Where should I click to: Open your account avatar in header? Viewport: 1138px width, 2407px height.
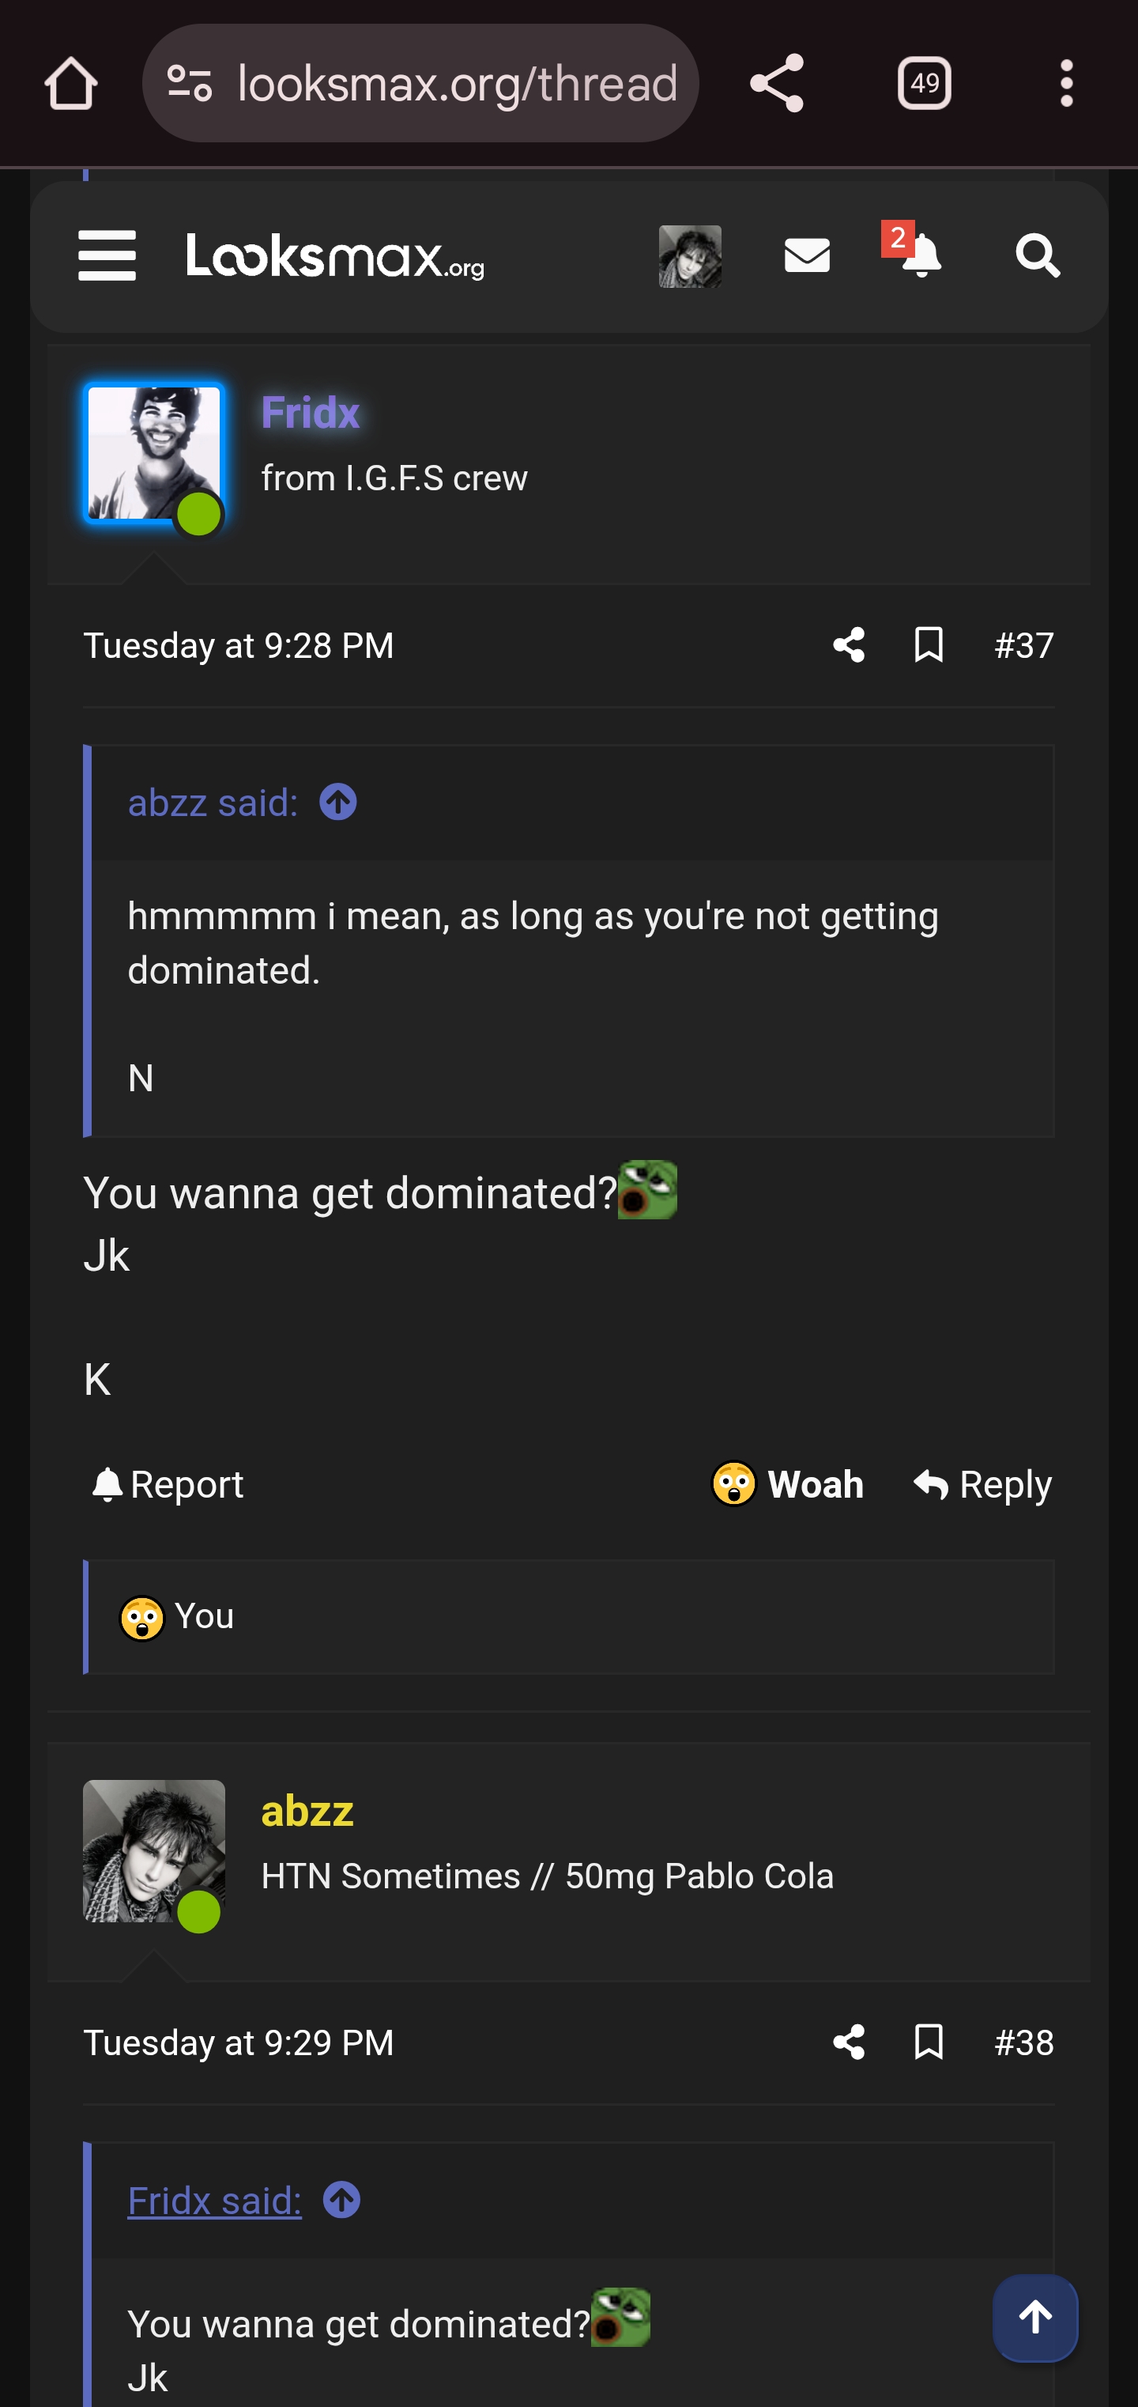pos(690,256)
